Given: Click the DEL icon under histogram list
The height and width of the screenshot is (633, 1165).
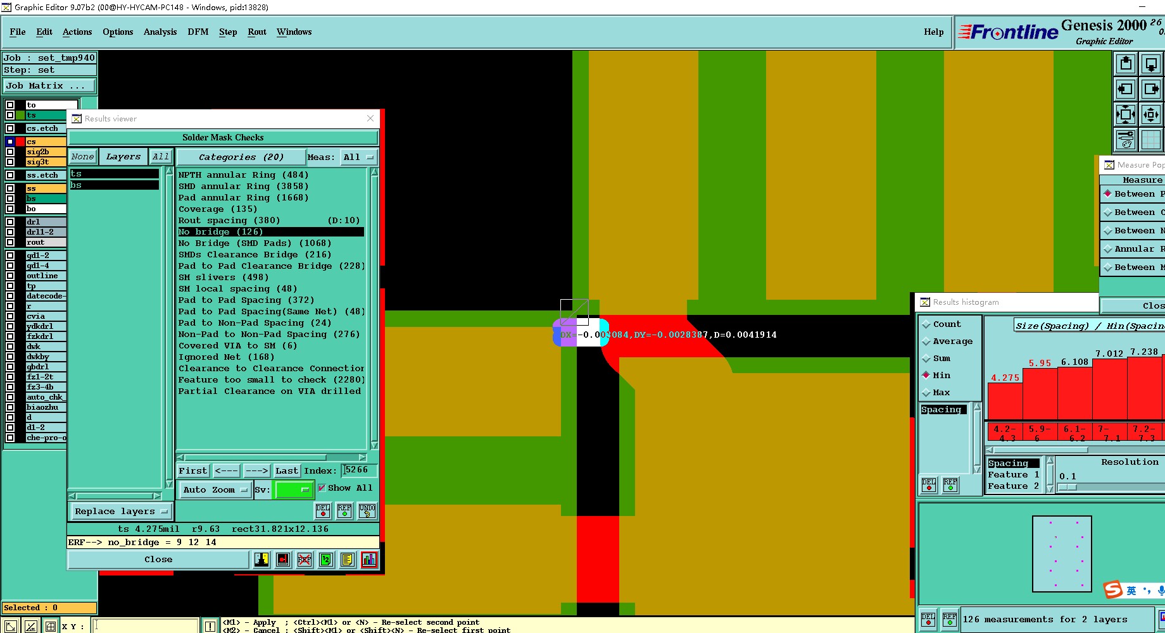Looking at the screenshot, I should 929,485.
